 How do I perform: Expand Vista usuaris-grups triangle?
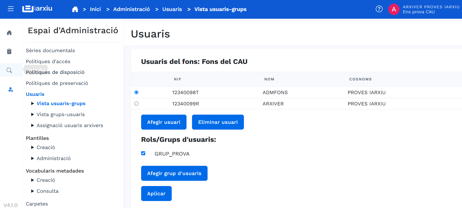[32, 103]
